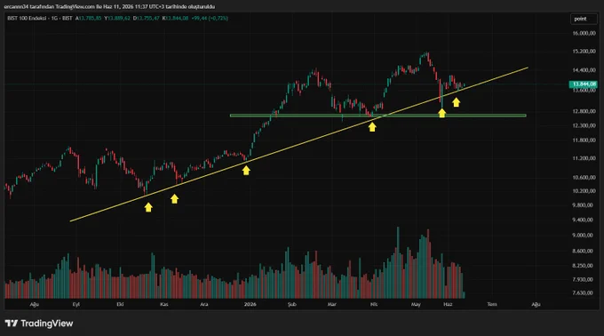Click the 7.630,00 price axis label
This screenshot has width=604, height=336.
click(583, 293)
